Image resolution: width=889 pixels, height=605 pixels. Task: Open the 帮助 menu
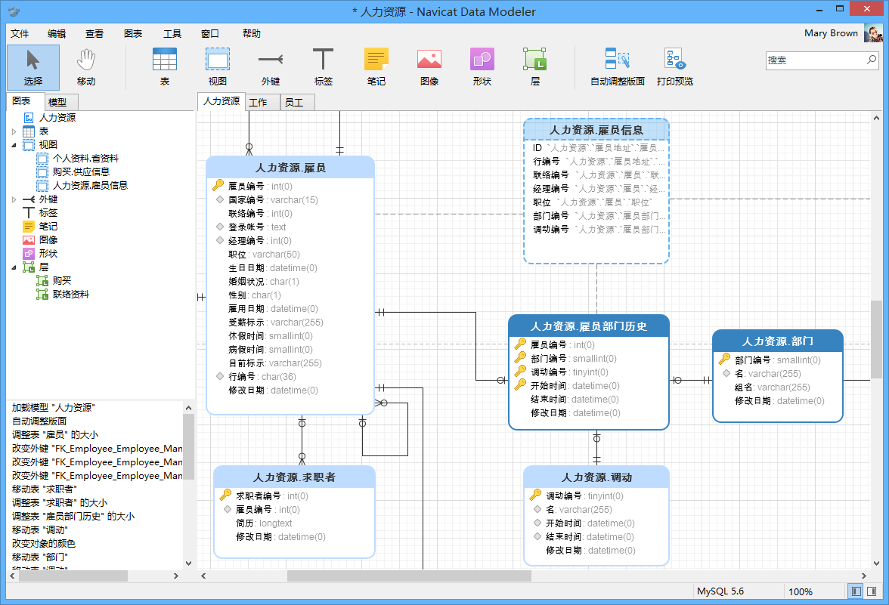[x=251, y=33]
